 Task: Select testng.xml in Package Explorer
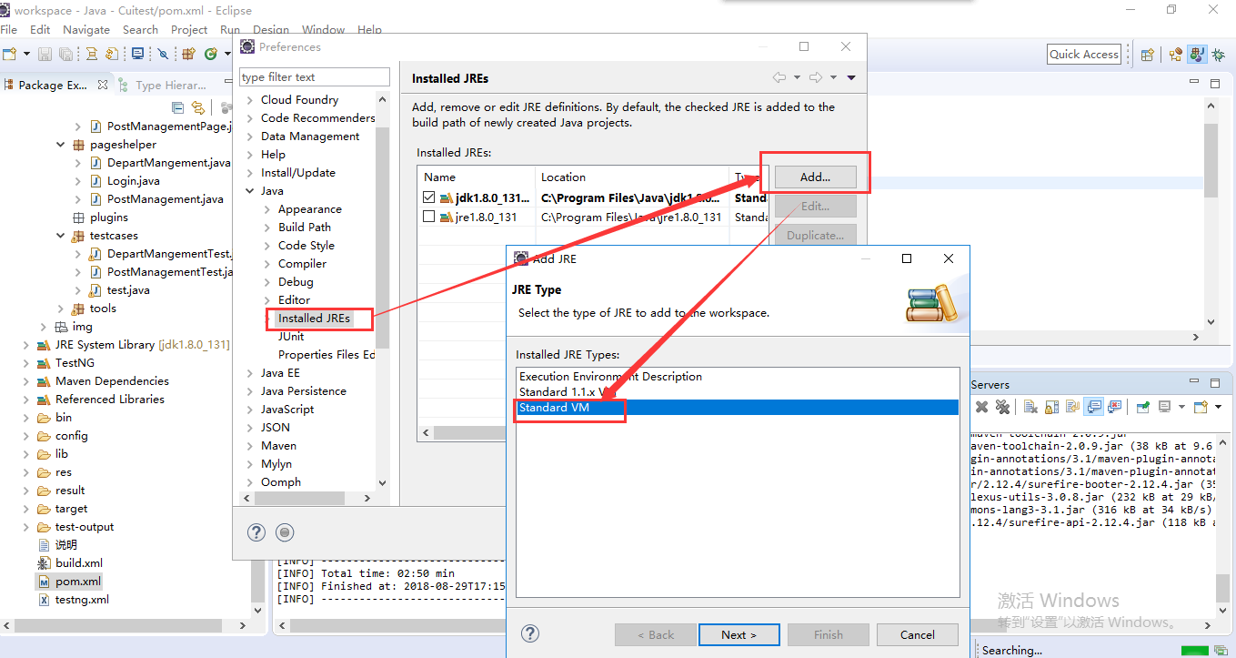[73, 599]
